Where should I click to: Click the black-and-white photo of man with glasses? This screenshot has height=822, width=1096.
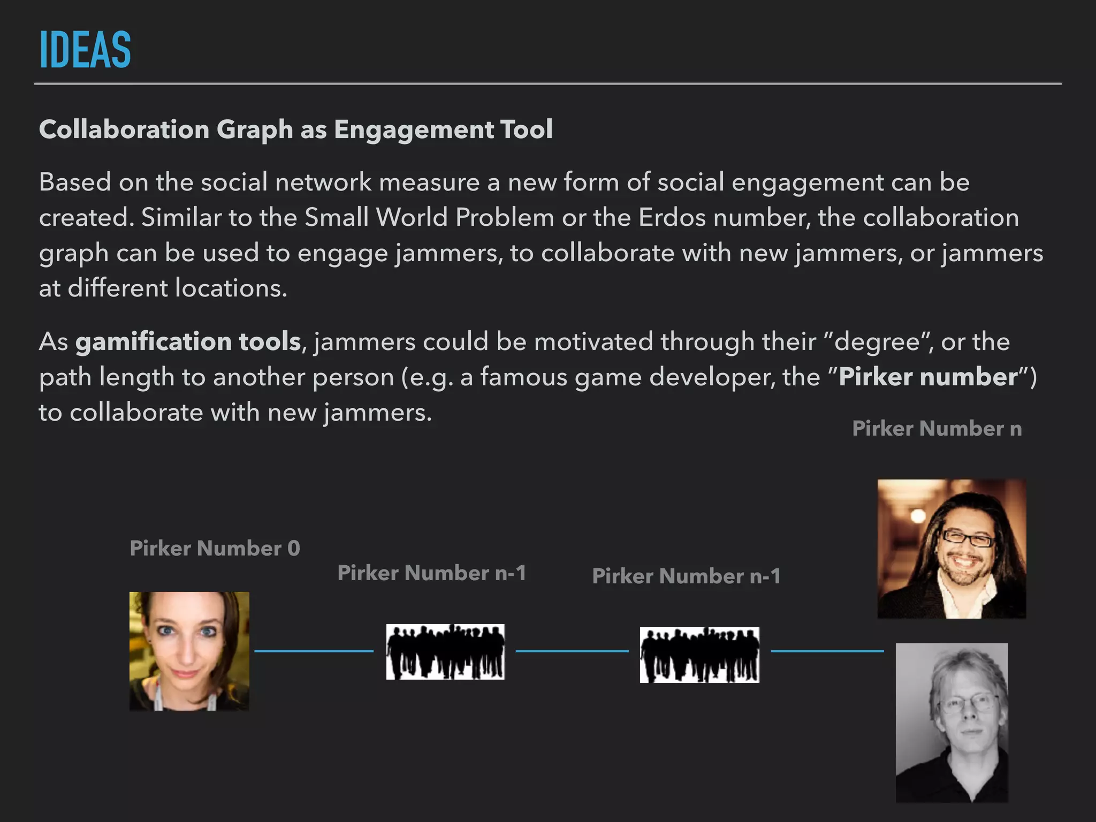[952, 722]
